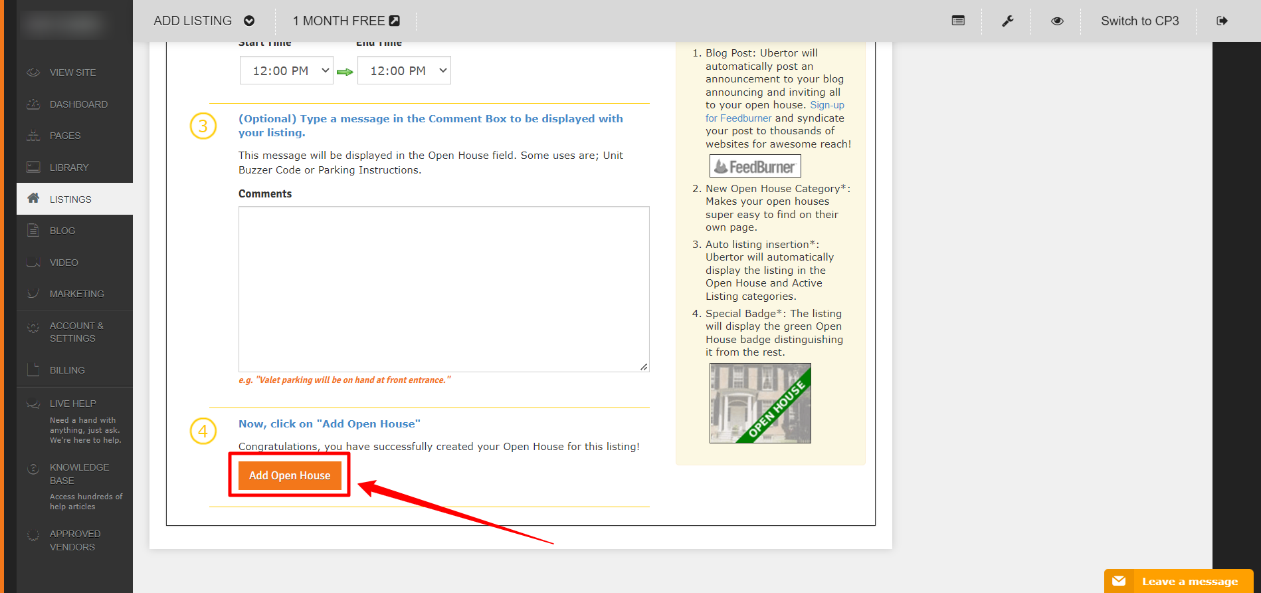Viewport: 1261px width, 593px height.
Task: Click the Account & Settings gear icon
Action: [x=33, y=327]
